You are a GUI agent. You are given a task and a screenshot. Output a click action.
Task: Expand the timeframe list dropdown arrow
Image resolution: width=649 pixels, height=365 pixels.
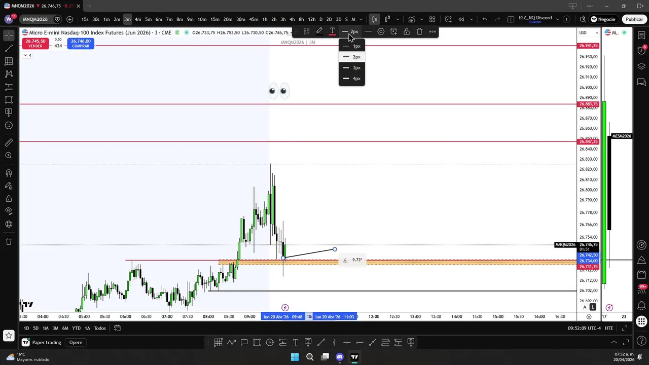tap(361, 19)
